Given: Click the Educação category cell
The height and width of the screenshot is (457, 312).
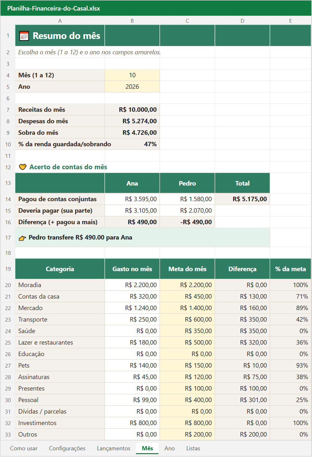Looking at the screenshot, I should (60, 354).
